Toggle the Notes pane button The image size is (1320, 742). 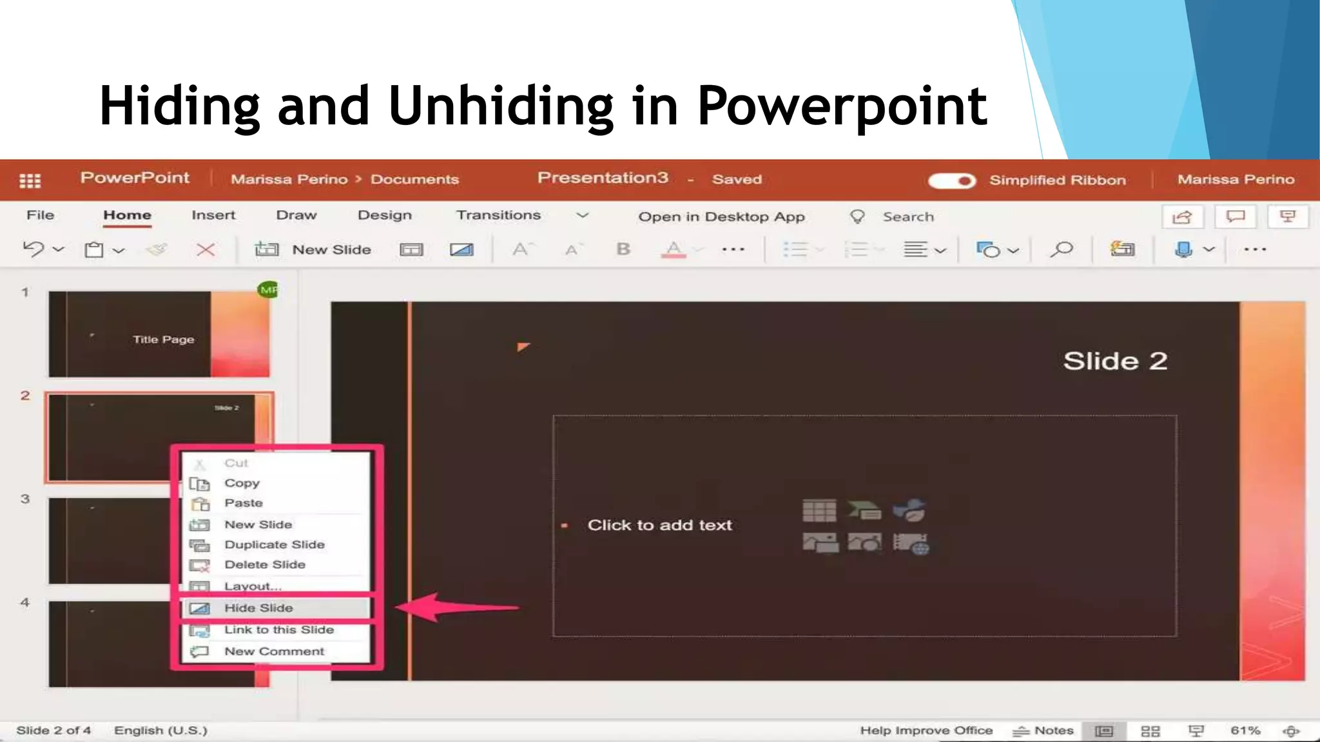pyautogui.click(x=1043, y=731)
